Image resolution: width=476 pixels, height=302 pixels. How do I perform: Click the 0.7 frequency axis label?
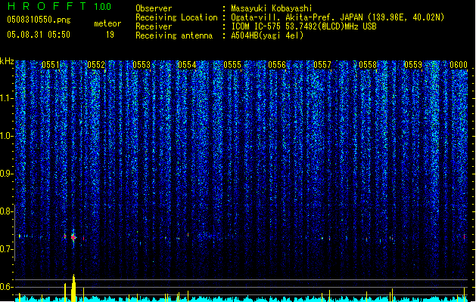pos(6,249)
